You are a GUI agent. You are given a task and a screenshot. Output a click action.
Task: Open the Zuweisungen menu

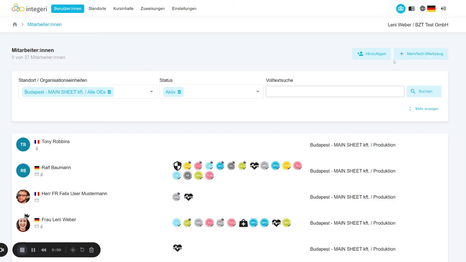(153, 8)
